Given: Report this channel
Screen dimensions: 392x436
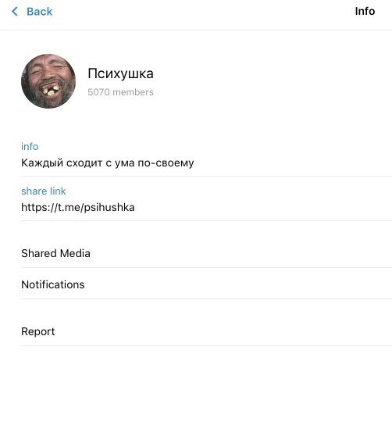Looking at the screenshot, I should pos(206,331).
